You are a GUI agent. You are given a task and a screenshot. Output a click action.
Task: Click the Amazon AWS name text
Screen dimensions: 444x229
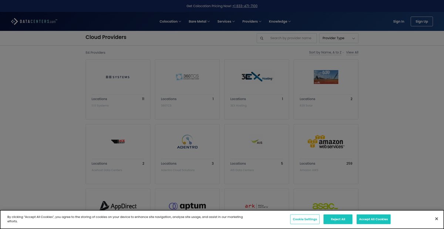click(x=309, y=170)
